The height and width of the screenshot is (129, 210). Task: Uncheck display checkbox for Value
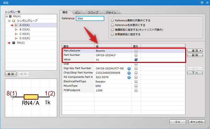click(136, 59)
